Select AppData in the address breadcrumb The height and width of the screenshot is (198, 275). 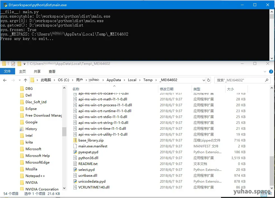[x=114, y=80]
